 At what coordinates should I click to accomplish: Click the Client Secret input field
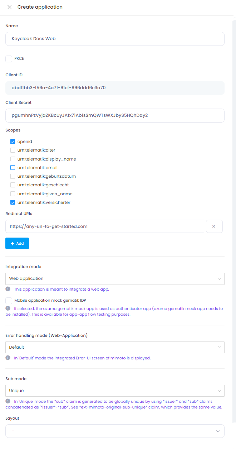[115, 115]
